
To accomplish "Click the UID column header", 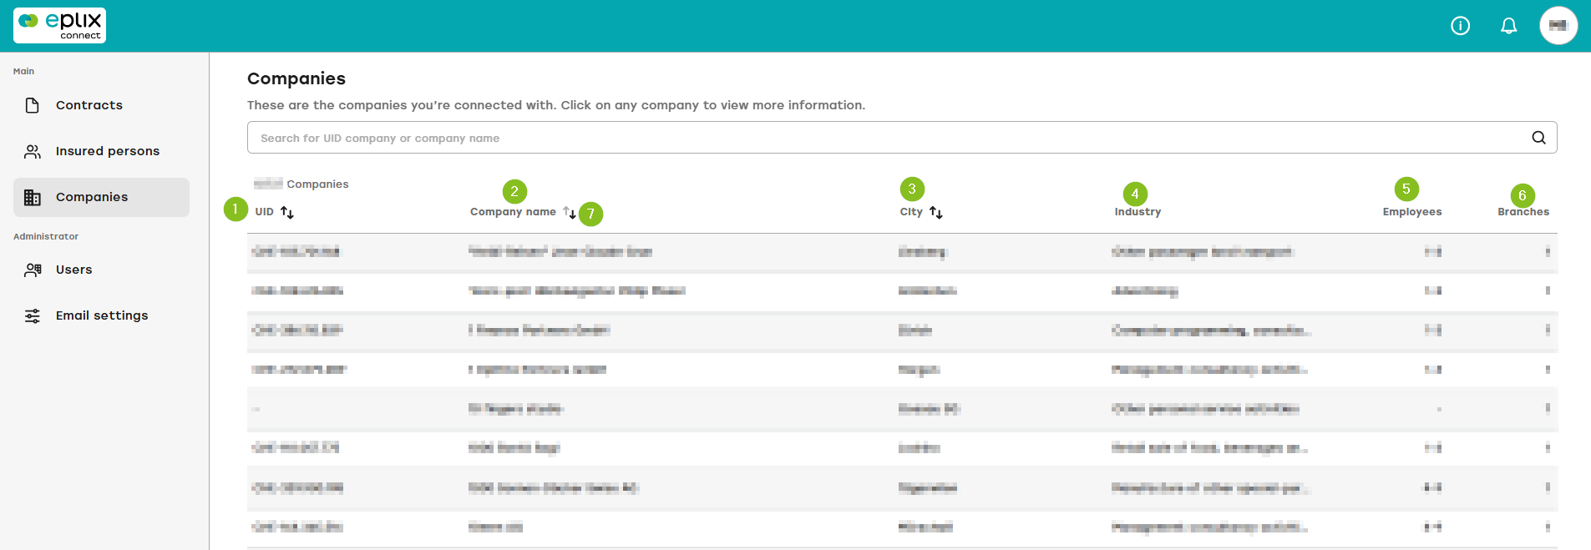I will click(265, 212).
